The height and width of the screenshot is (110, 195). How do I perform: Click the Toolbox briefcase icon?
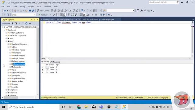click(x=145, y=11)
